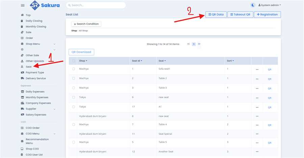Check the select-all checkbox in table header
304x158 pixels.
(x=74, y=61)
